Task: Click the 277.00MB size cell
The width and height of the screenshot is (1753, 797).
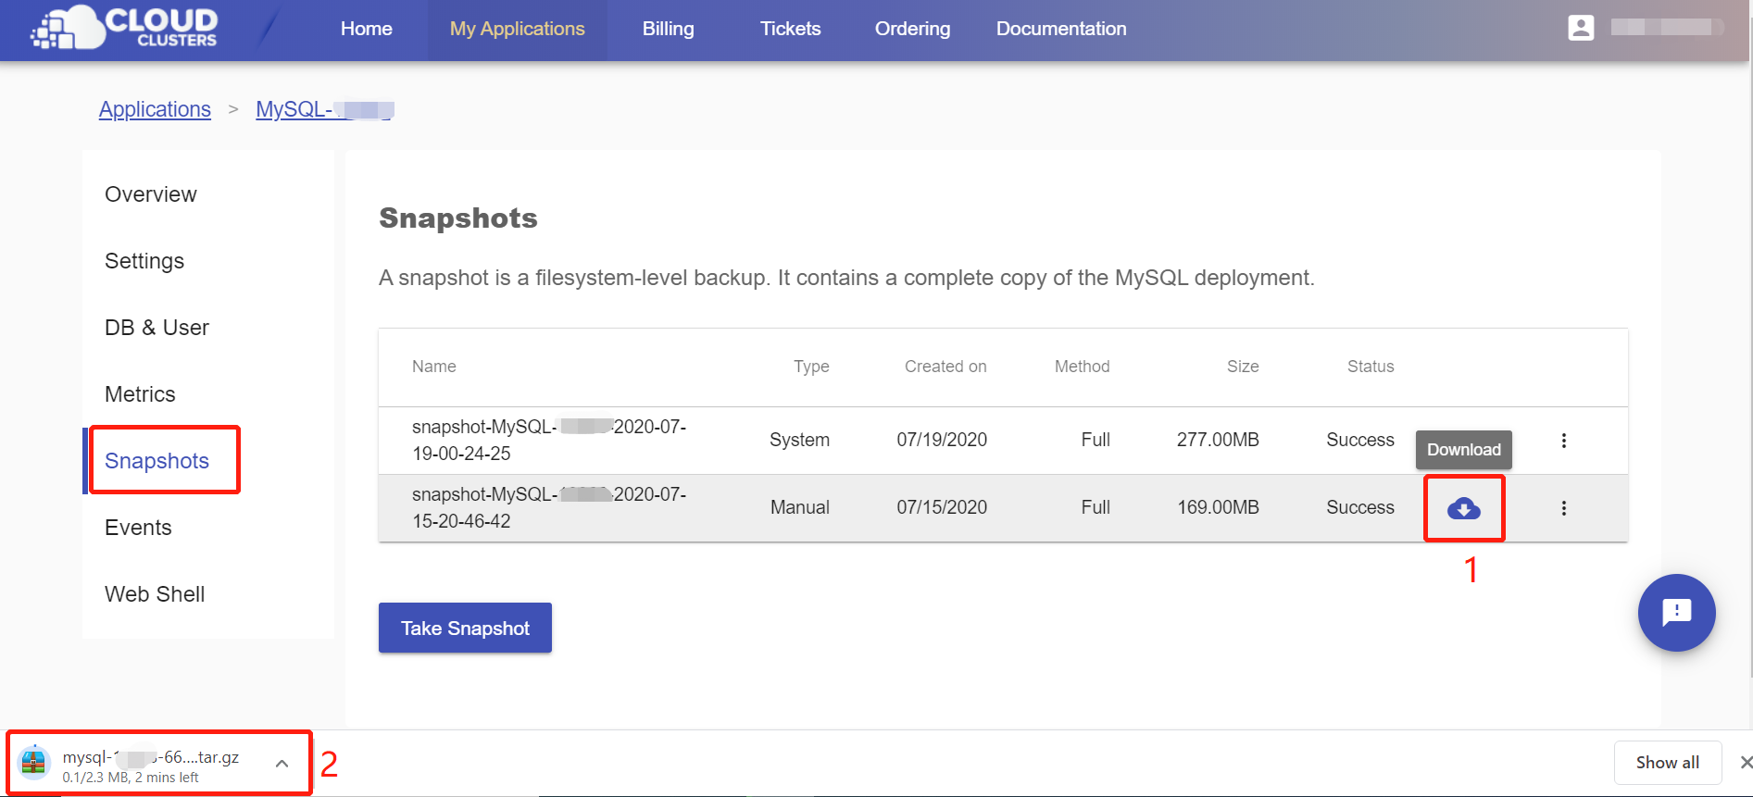Action: click(1218, 440)
